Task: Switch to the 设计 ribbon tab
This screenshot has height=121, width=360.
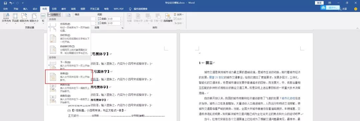Action: [35, 9]
